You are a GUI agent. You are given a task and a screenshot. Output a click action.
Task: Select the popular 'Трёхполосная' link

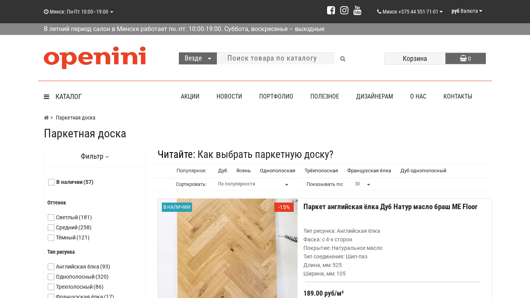tap(321, 171)
